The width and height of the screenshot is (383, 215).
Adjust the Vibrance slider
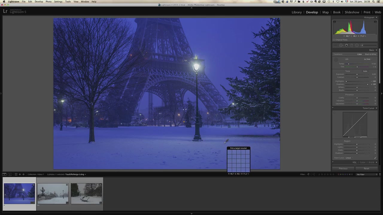coord(357,101)
